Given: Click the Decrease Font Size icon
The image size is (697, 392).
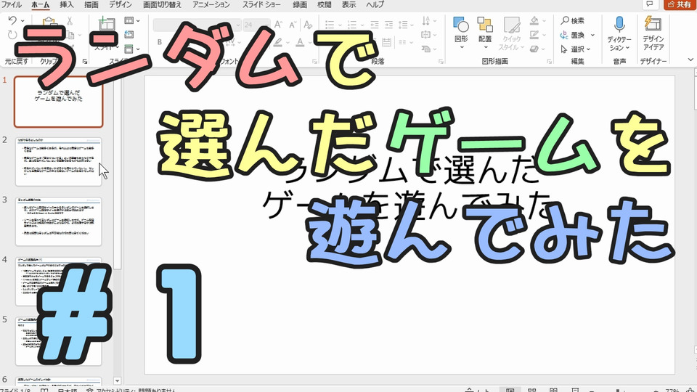Looking at the screenshot, I should point(293,25).
